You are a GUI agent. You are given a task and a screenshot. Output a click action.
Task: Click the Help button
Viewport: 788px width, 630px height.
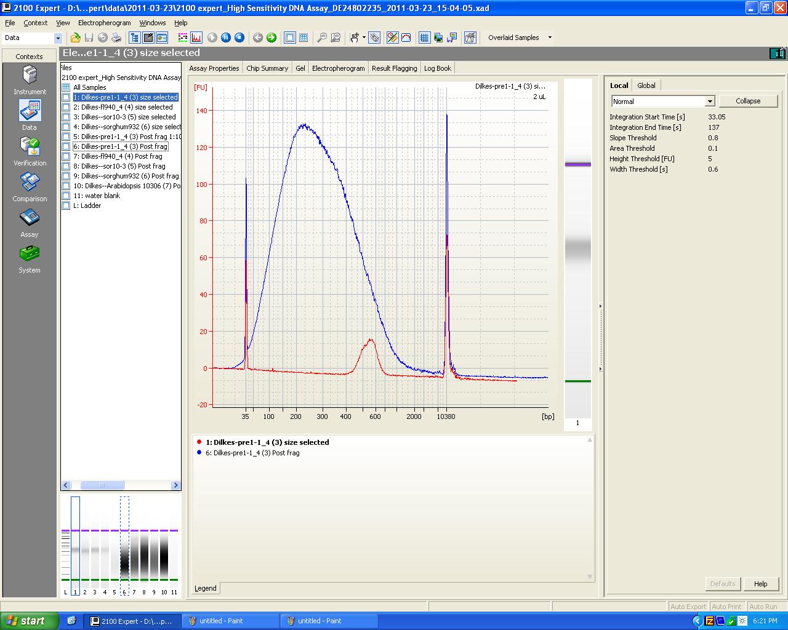[x=761, y=584]
